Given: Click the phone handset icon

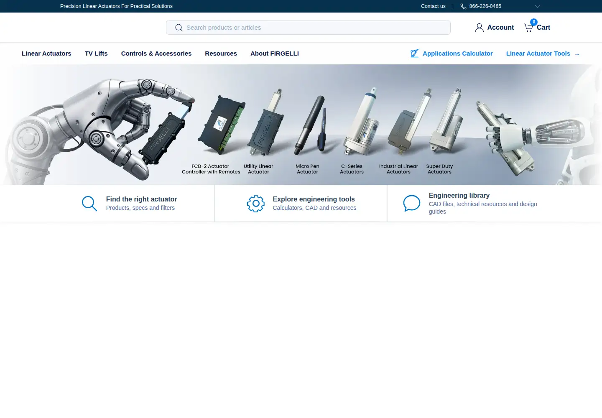Looking at the screenshot, I should (x=463, y=6).
